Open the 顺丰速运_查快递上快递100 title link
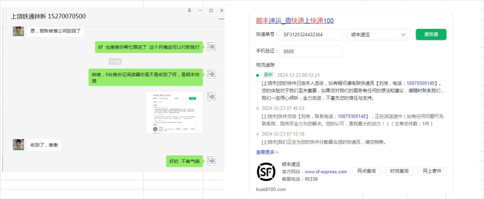This screenshot has height=199, width=484. click(x=295, y=20)
